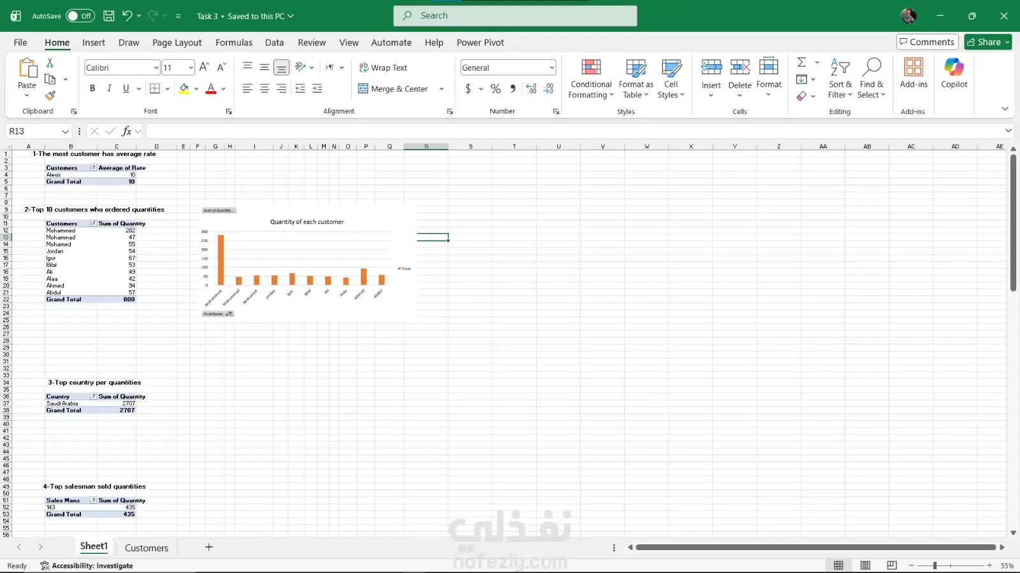Toggle Wrap Text
This screenshot has height=573, width=1020.
coord(382,67)
